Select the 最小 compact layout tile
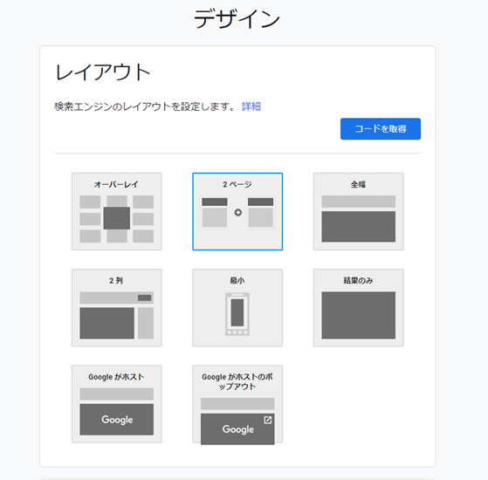488x480 pixels. [237, 308]
